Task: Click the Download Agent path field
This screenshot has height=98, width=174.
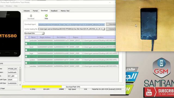Action: [x=72, y=24]
